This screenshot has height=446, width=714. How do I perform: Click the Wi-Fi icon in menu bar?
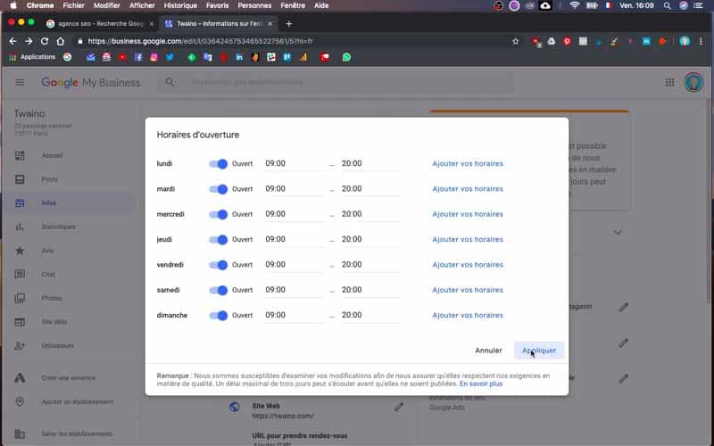point(575,5)
